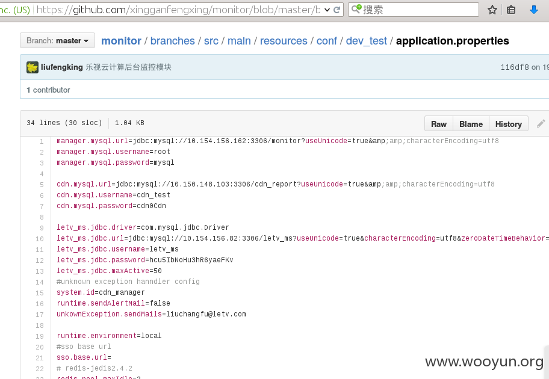Screen dimensions: 549x379
Task: Open liufengking user profile link
Action: [62, 67]
